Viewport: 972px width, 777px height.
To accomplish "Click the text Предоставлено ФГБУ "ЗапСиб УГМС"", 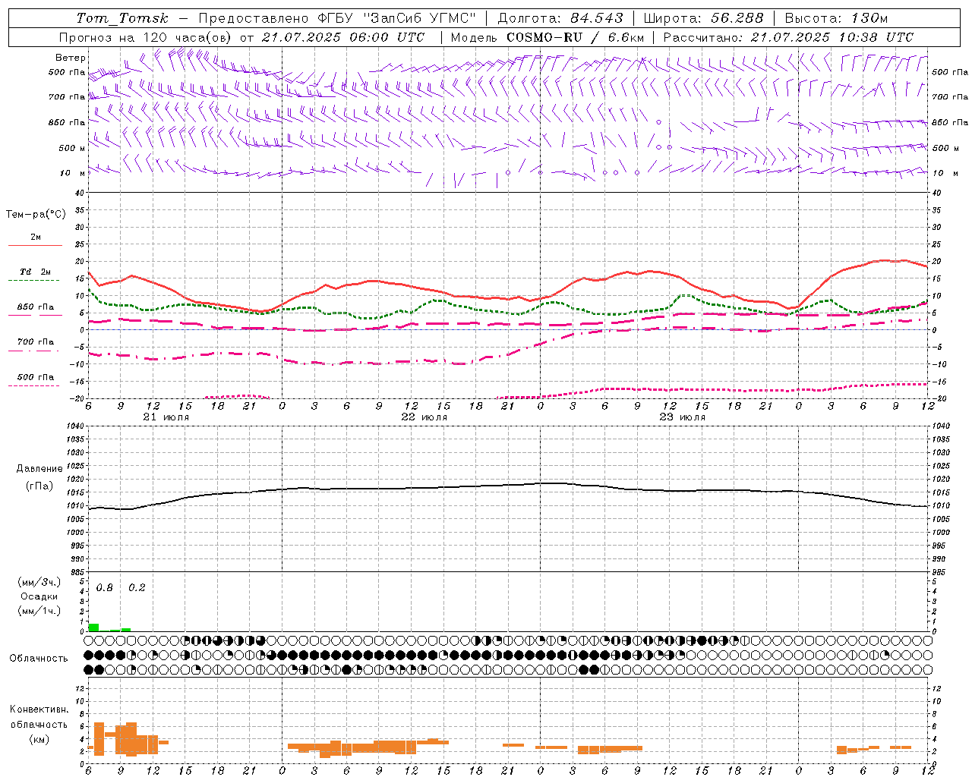I will (x=337, y=18).
